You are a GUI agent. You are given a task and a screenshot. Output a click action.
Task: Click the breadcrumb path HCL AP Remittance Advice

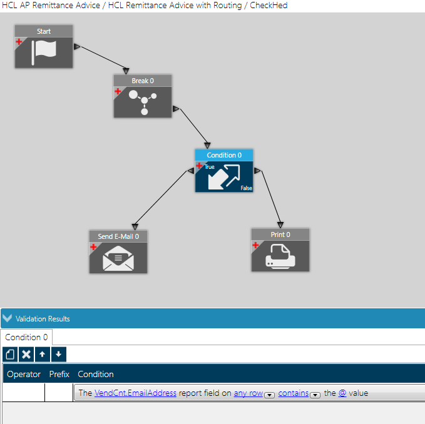pos(51,5)
